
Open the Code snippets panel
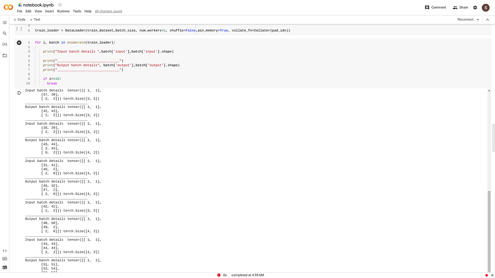click(5, 250)
